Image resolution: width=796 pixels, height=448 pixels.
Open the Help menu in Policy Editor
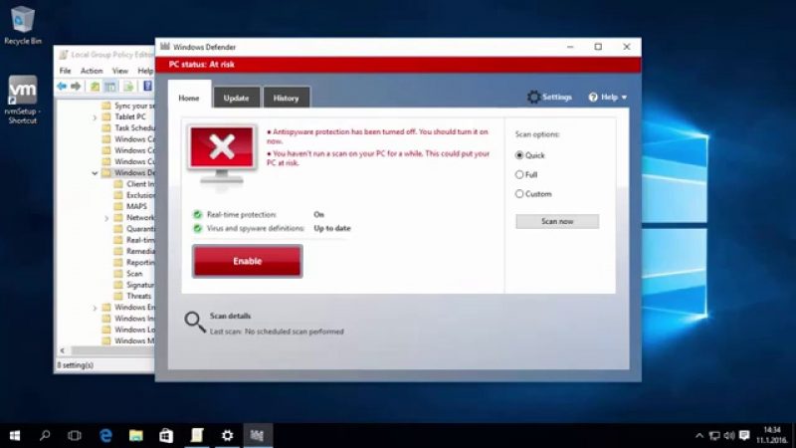[x=145, y=71]
